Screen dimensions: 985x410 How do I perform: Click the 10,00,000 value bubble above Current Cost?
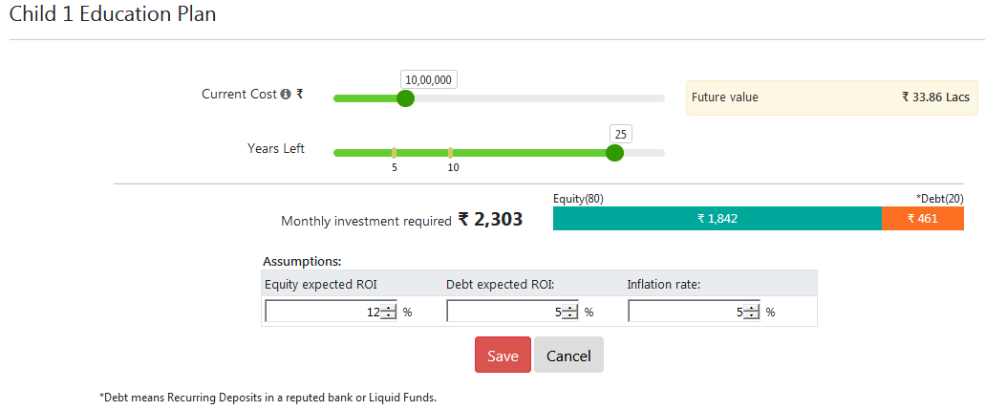[429, 80]
